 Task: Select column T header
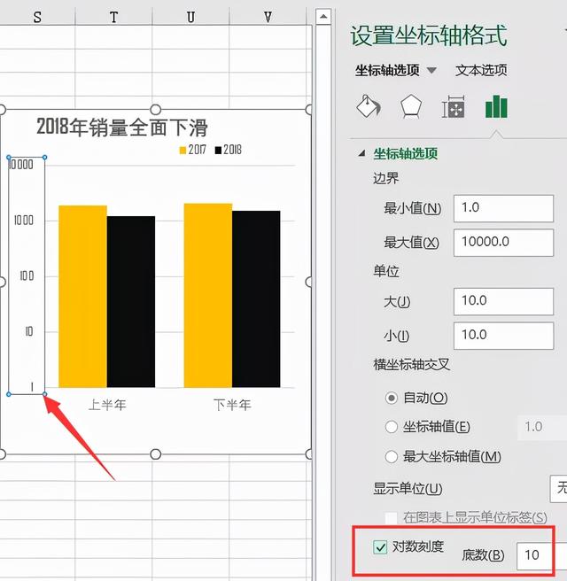(113, 17)
